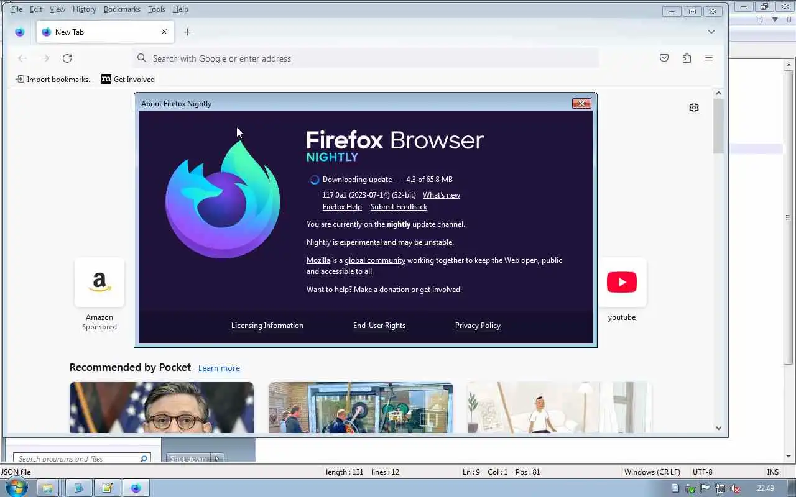
Task: Expand the Shut down options arrow
Action: coord(217,458)
